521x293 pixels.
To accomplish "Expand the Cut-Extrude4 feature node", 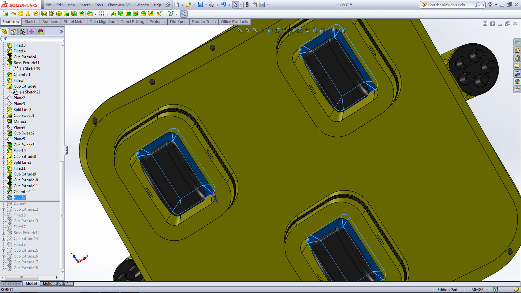I will coord(4,57).
